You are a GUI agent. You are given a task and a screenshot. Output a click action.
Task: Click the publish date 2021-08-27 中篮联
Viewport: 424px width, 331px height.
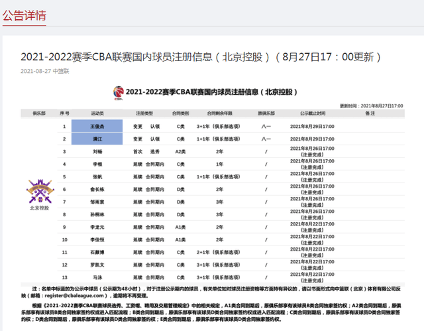point(45,71)
